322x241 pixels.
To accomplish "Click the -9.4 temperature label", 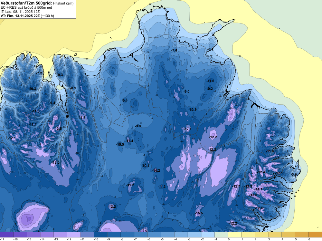I will [52, 103].
